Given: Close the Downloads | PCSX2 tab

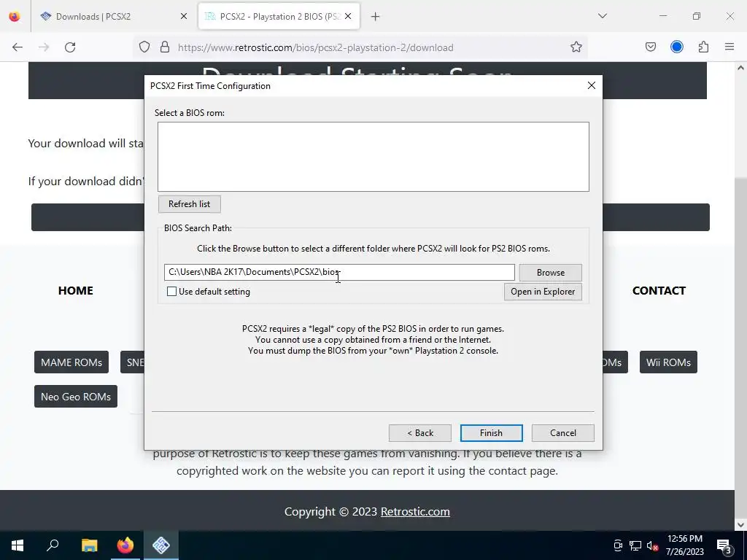Looking at the screenshot, I should pyautogui.click(x=184, y=16).
